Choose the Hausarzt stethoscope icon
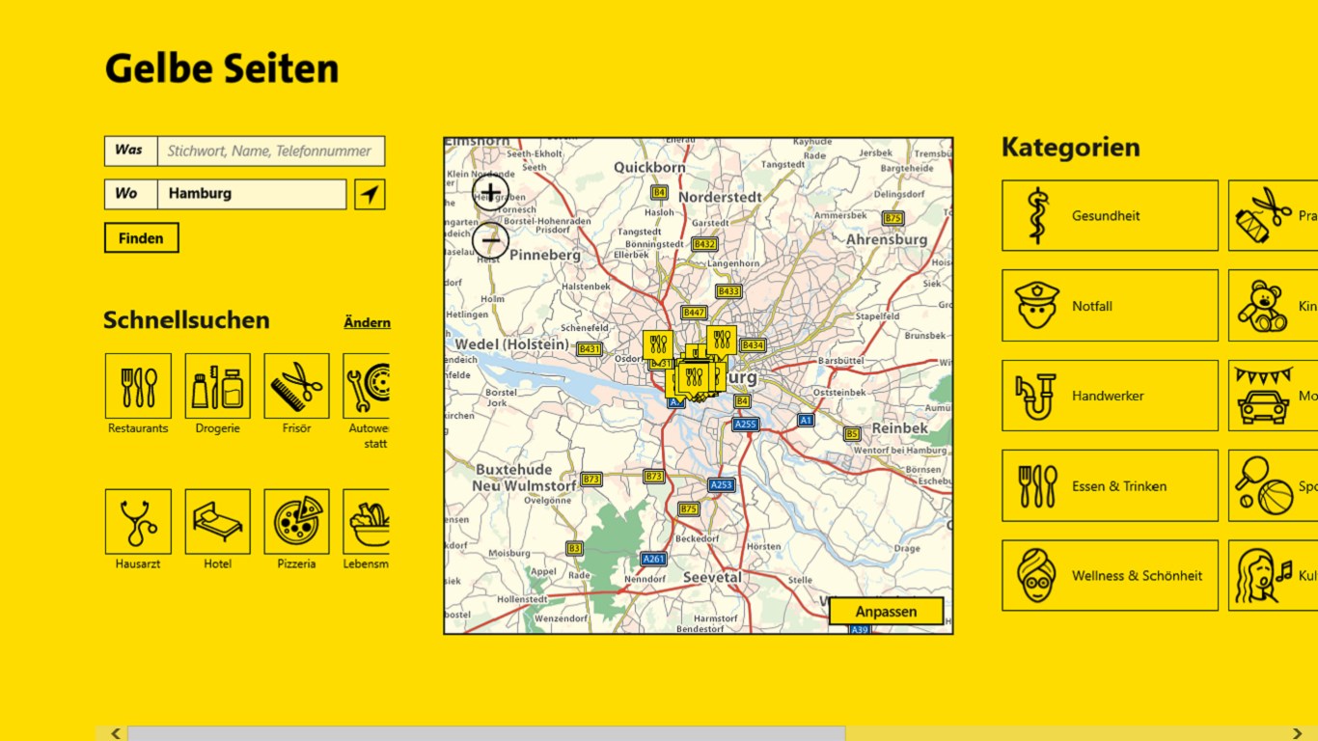Viewport: 1318px width, 741px height. 138,522
